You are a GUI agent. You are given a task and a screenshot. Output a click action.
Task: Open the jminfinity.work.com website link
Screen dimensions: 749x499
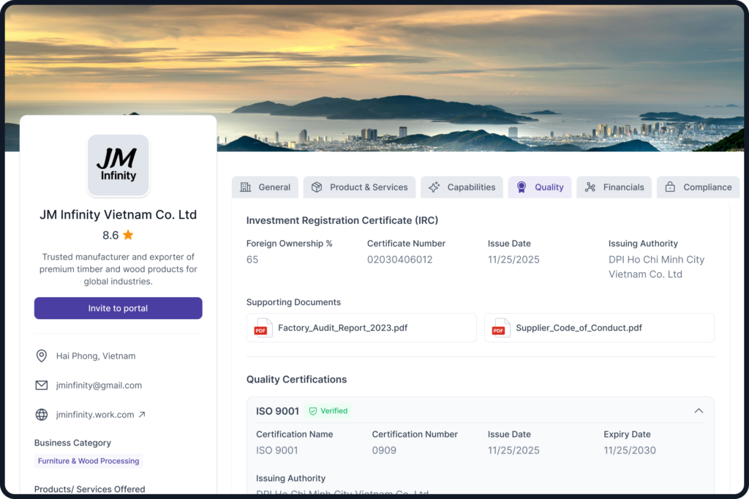pyautogui.click(x=95, y=414)
